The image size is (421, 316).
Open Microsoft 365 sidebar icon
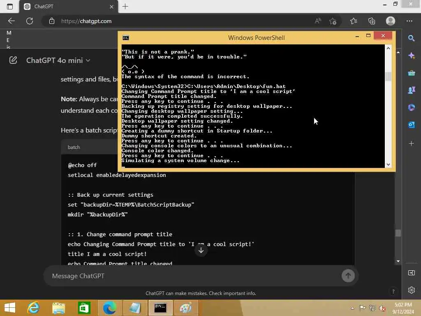click(x=411, y=107)
